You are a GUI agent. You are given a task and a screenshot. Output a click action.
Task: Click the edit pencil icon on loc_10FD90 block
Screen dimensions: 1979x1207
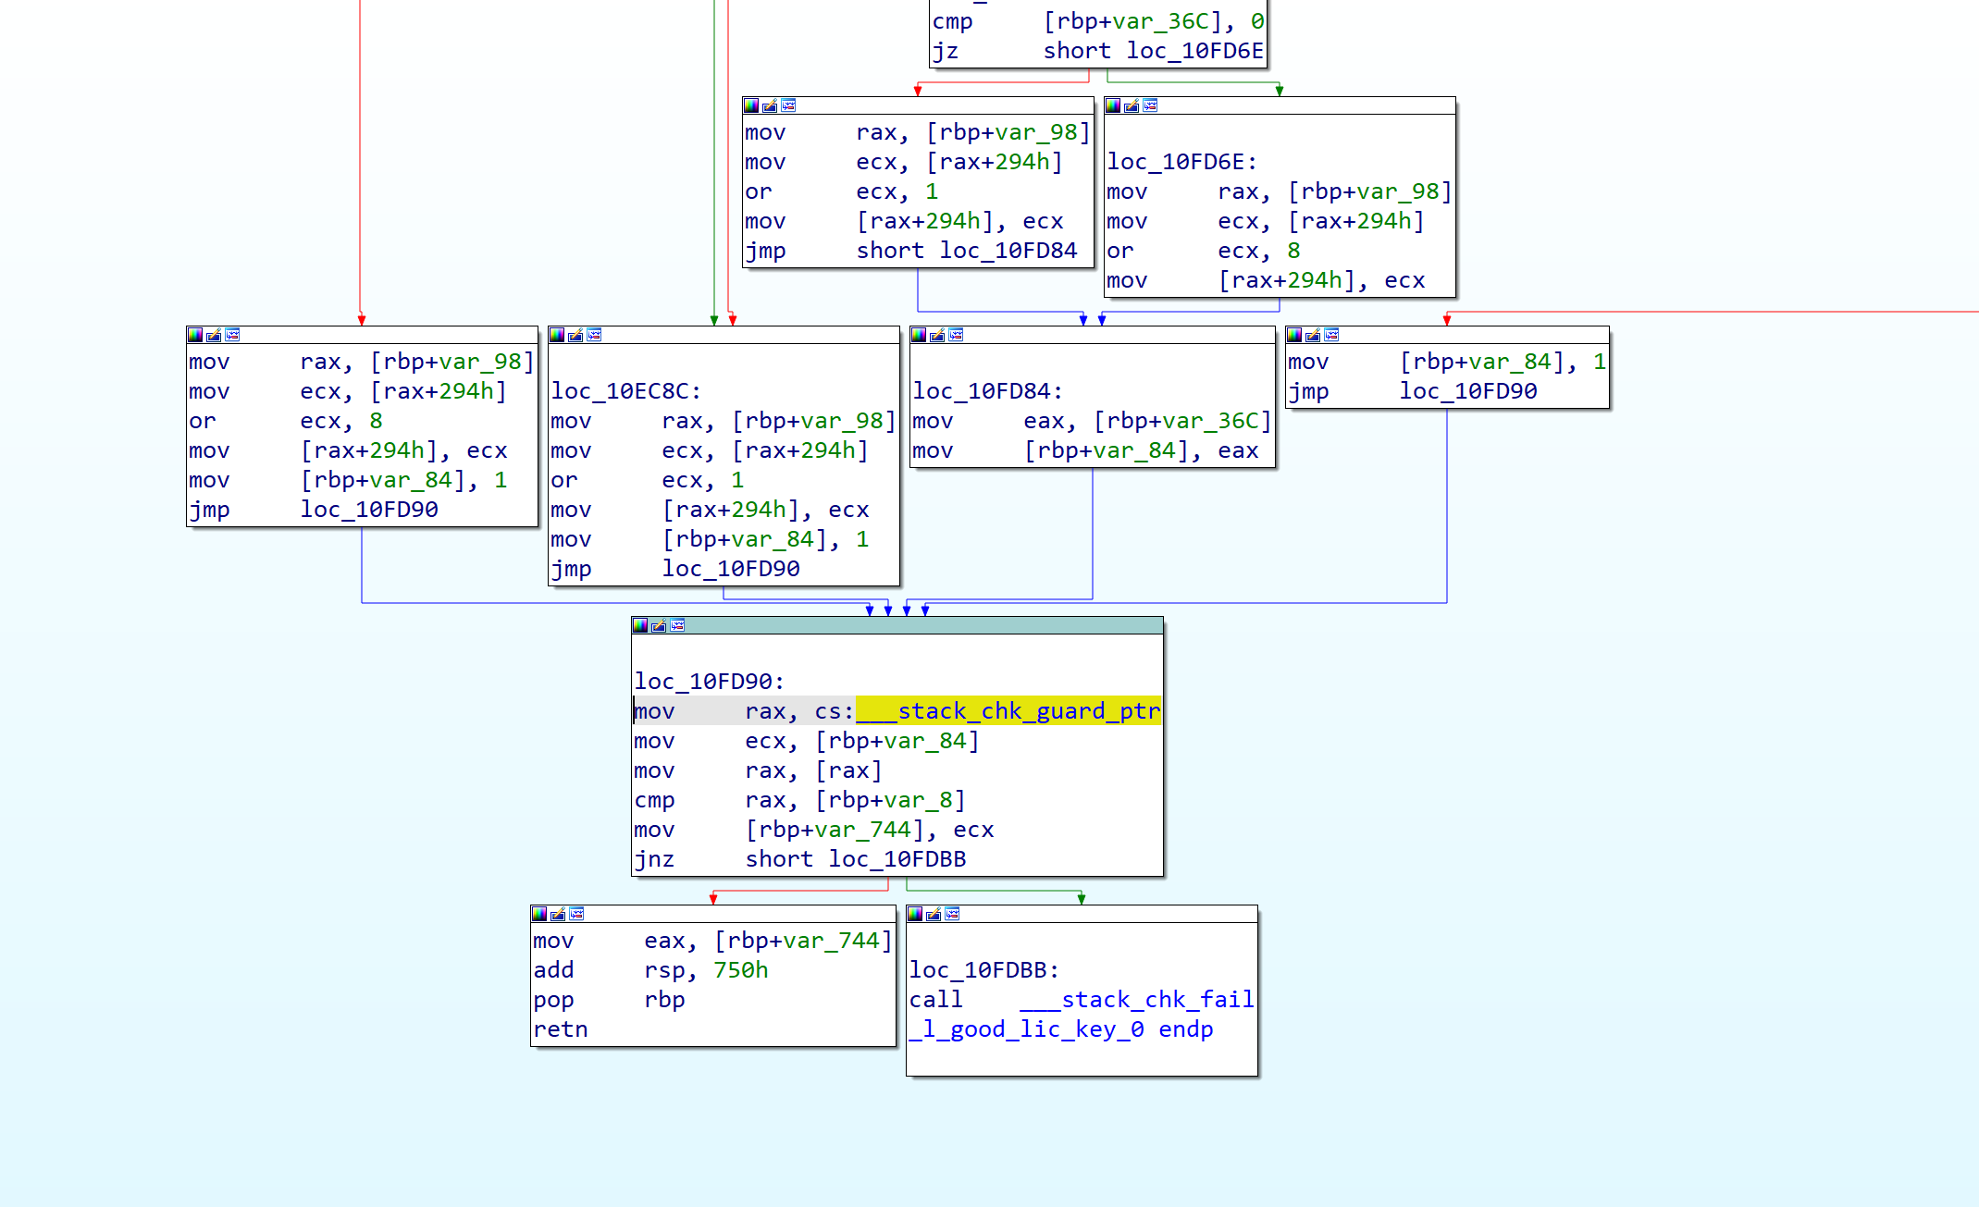click(x=659, y=626)
